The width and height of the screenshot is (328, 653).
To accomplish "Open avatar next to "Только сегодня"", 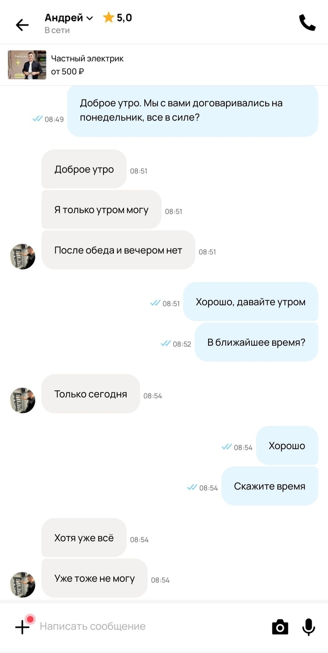I will tap(23, 400).
